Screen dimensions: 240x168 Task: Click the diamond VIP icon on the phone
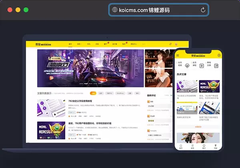[187, 66]
